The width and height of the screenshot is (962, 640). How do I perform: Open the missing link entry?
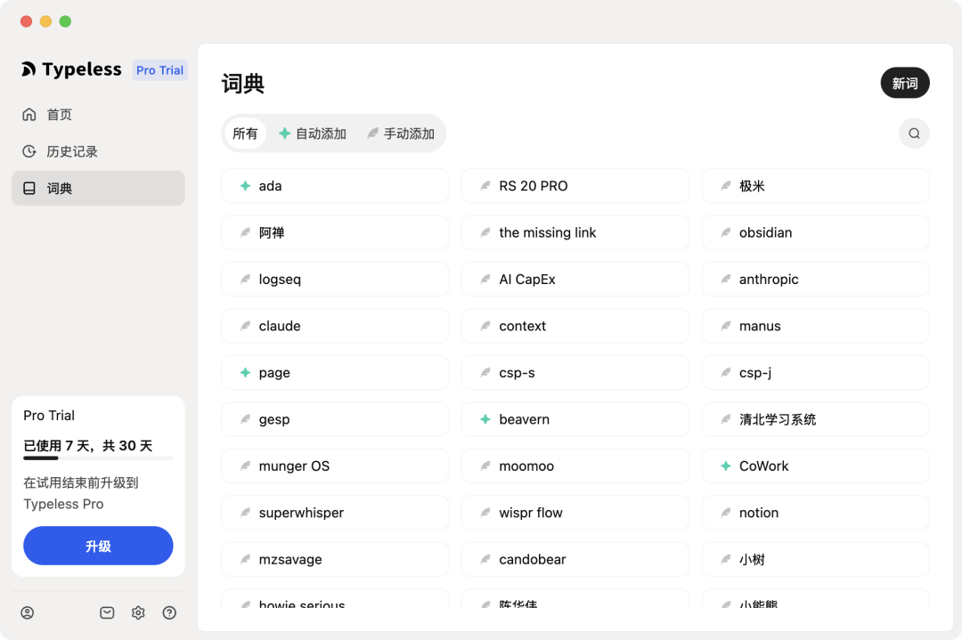(x=575, y=232)
